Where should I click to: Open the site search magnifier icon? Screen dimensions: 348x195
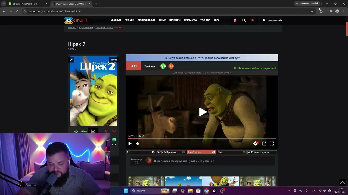coord(244,20)
